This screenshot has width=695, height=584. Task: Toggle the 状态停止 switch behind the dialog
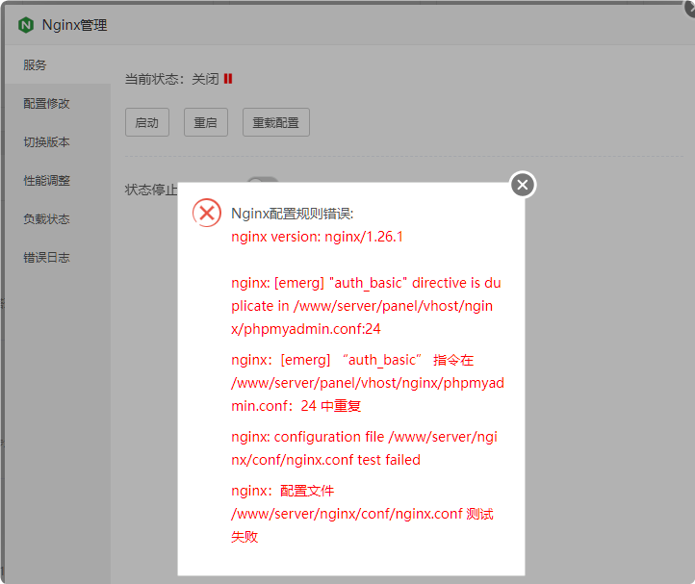coord(263,180)
